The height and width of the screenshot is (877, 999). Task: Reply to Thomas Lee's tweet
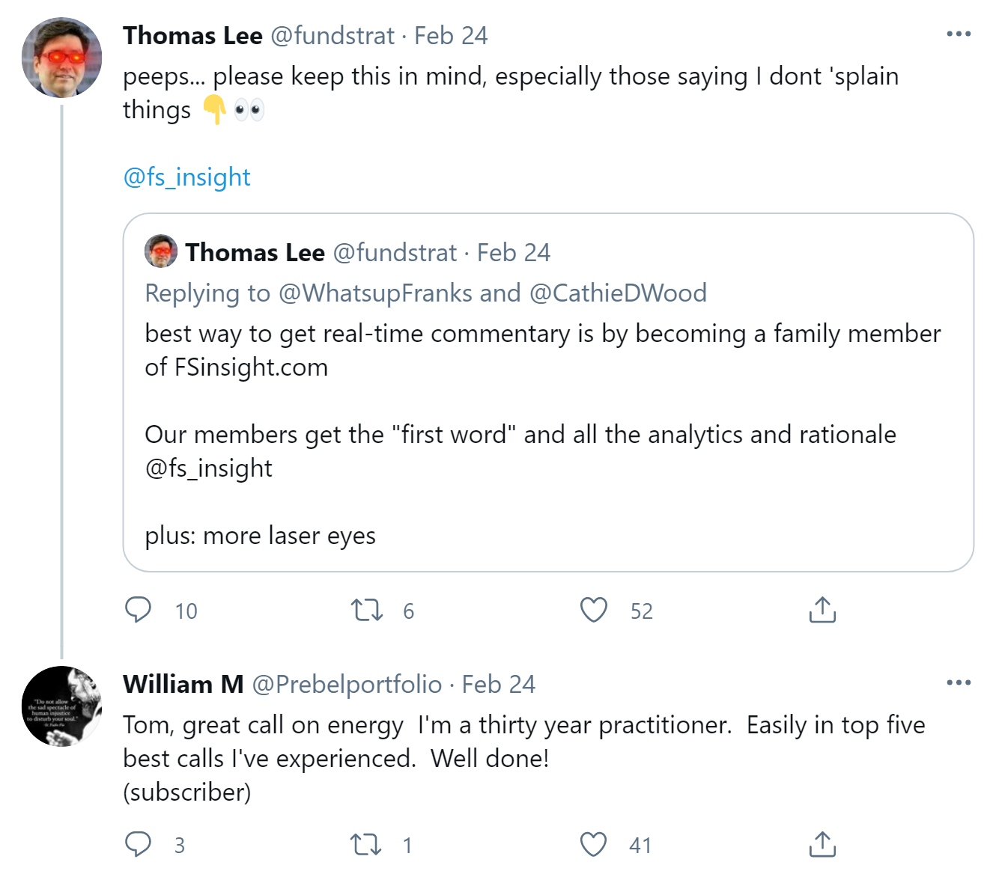[139, 611]
